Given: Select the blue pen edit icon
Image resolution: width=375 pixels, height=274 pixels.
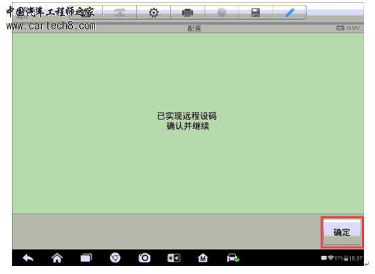Looking at the screenshot, I should [290, 12].
